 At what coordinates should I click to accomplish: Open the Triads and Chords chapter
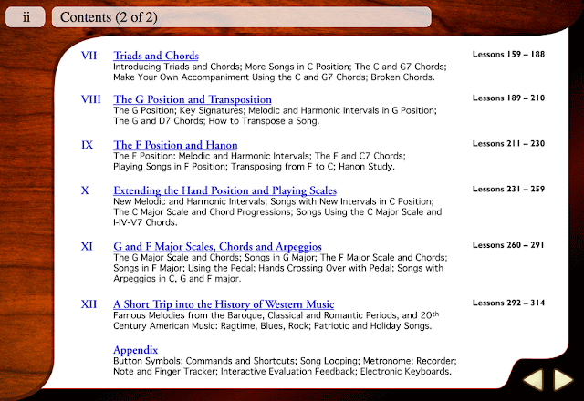tap(156, 56)
